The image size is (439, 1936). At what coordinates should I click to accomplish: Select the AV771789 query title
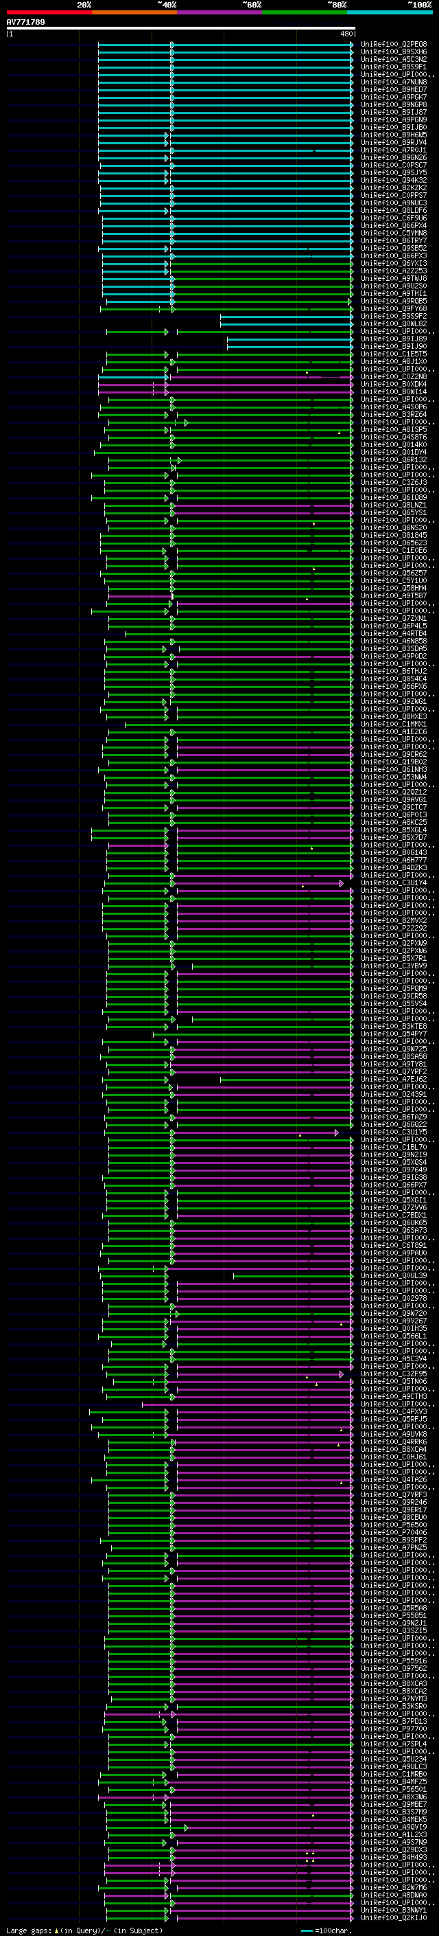(25, 22)
